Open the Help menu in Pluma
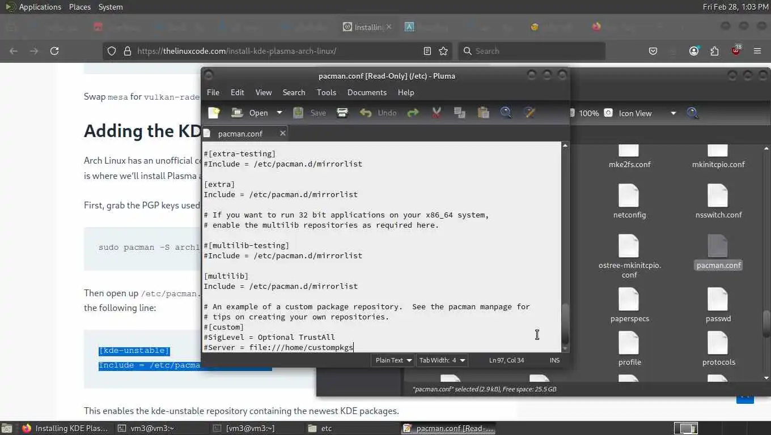Viewport: 771px width, 435px height. coord(406,92)
